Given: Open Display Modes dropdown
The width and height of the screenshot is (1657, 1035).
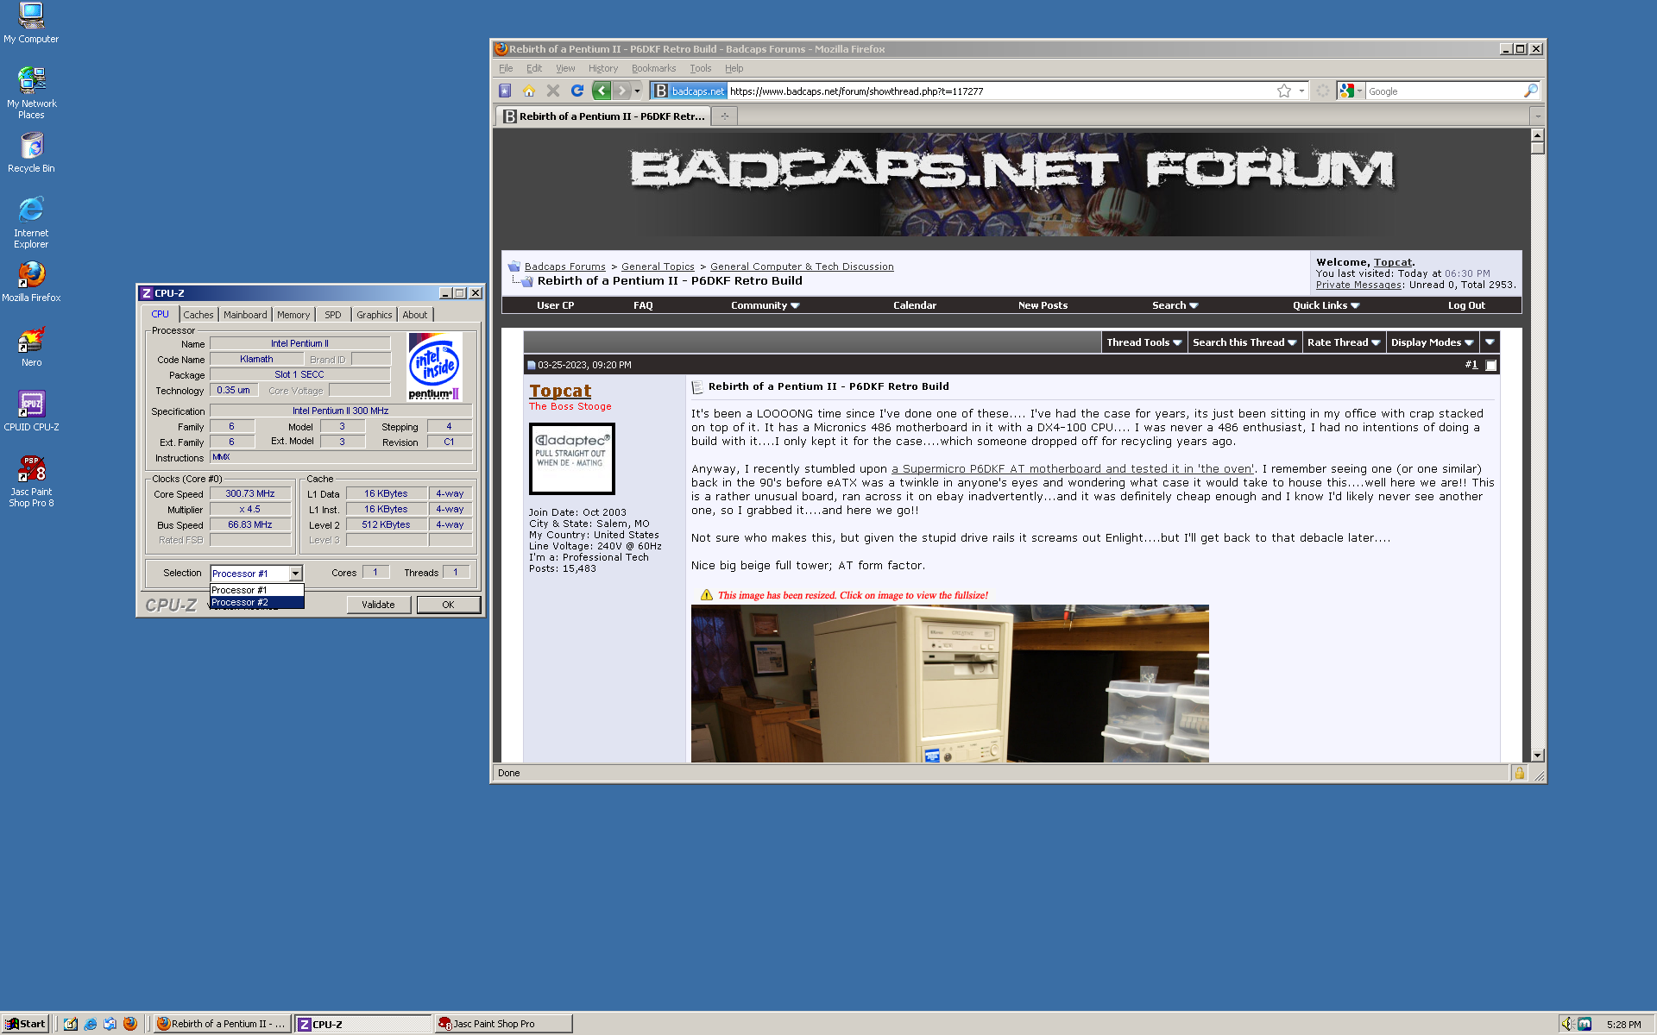Looking at the screenshot, I should pos(1432,342).
